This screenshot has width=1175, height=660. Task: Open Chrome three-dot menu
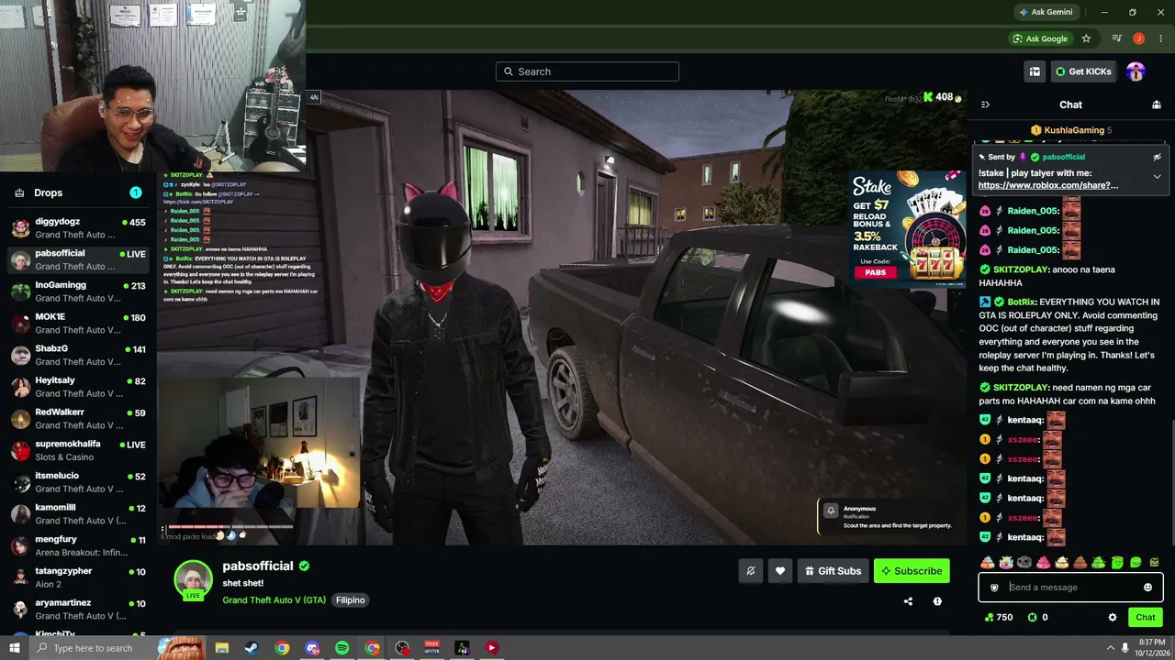coord(1160,38)
